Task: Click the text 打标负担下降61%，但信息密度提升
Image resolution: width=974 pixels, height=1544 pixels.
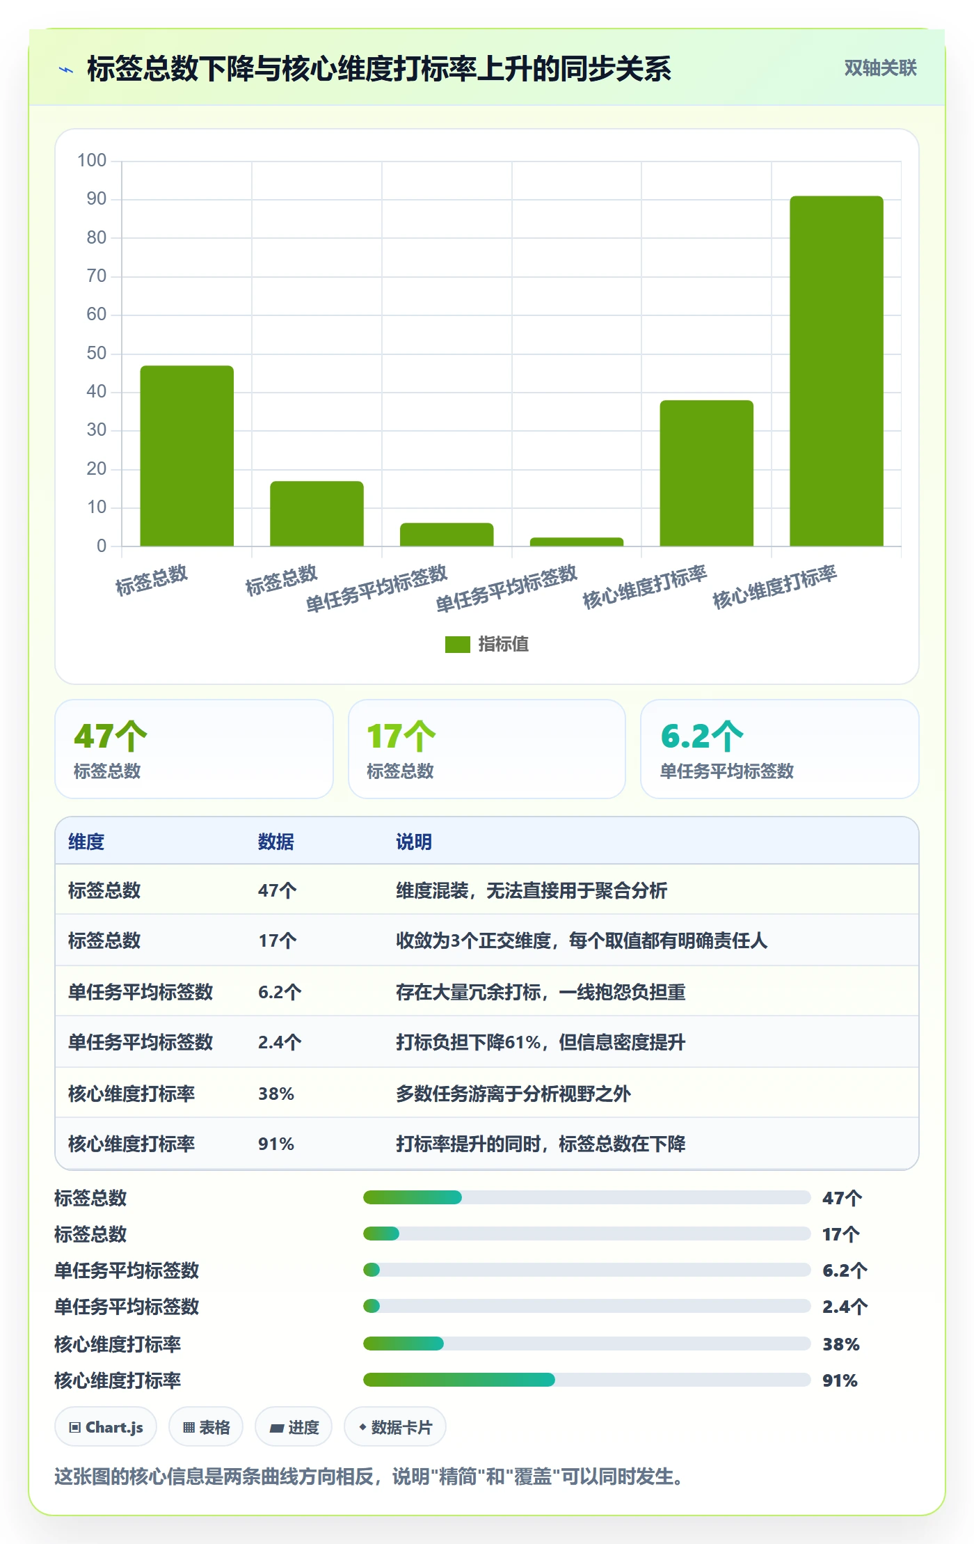Action: [541, 1042]
